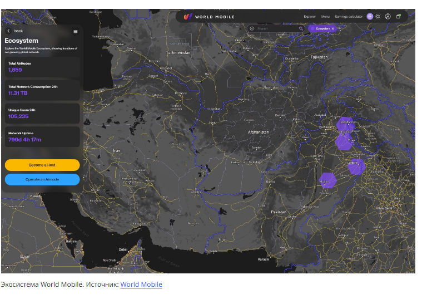Click the Turkmenistan map label
The image size is (422, 299).
point(178,52)
